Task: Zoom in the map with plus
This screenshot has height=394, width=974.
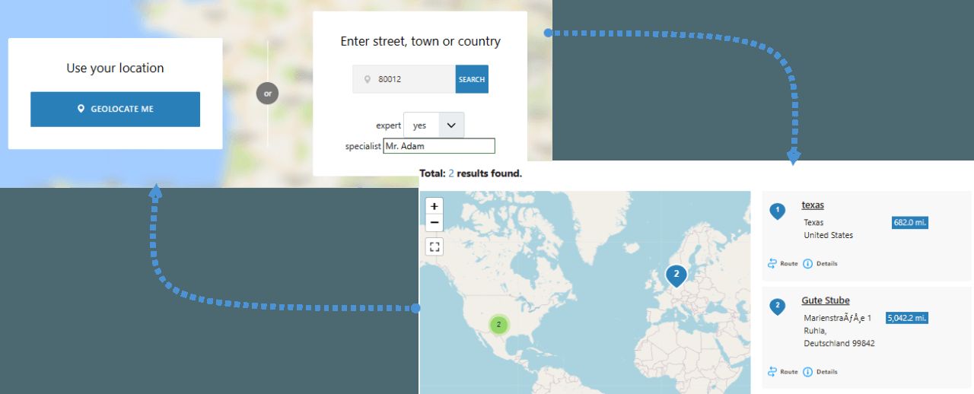Action: (x=434, y=206)
